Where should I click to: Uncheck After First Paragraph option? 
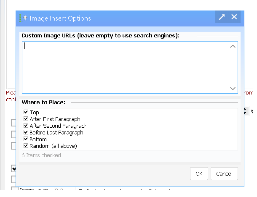(x=26, y=119)
